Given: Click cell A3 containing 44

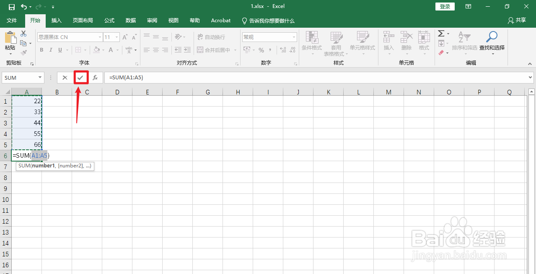Looking at the screenshot, I should click(x=27, y=123).
